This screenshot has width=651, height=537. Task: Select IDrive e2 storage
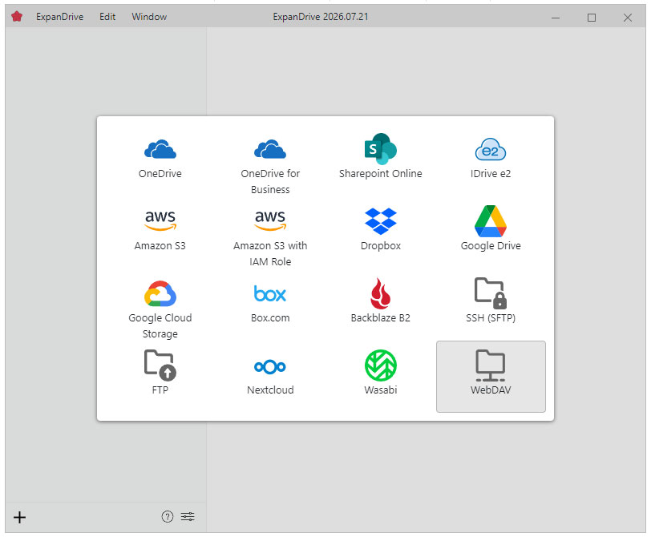(491, 160)
